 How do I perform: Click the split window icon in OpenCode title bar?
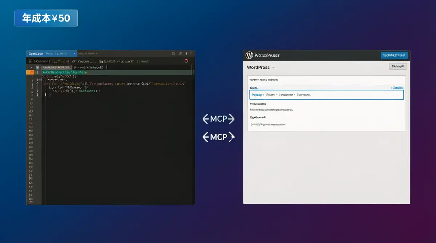click(x=180, y=53)
